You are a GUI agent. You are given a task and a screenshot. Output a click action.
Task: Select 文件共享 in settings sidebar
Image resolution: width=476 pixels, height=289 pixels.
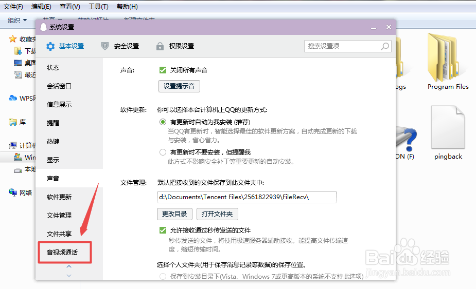[x=69, y=234]
